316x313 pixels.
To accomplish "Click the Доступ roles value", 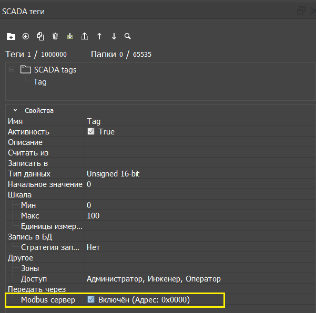I will tap(200, 279).
